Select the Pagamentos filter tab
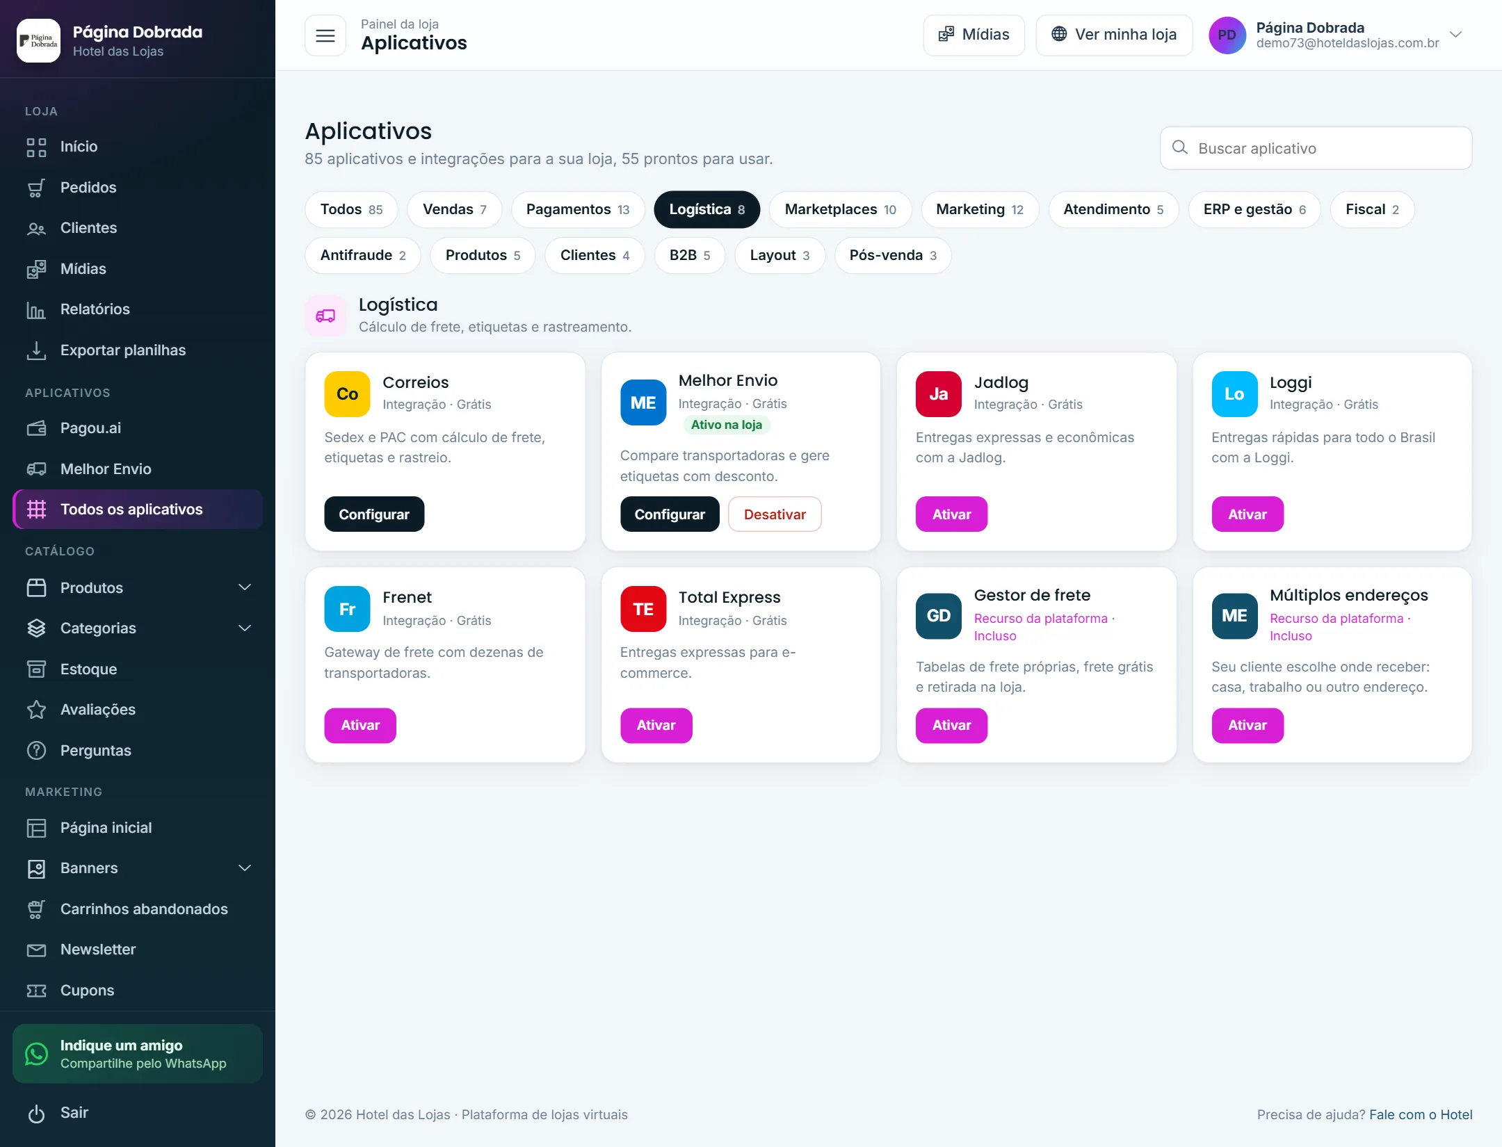The height and width of the screenshot is (1147, 1502). pos(578,209)
